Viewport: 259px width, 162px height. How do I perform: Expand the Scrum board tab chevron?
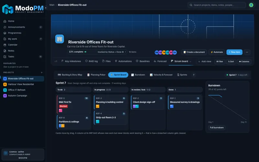coord(190,62)
